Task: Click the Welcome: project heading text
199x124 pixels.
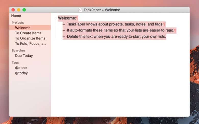Action: coord(67,18)
